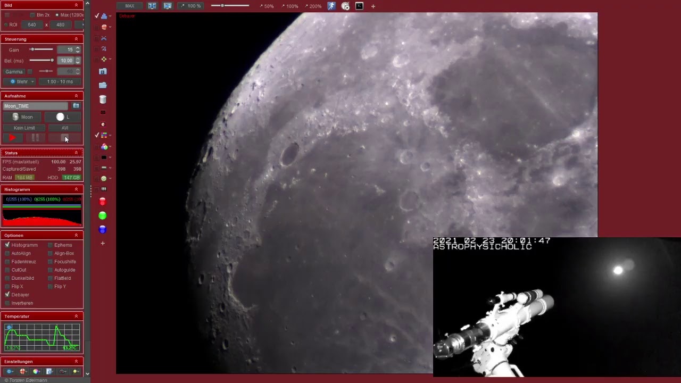Click the running man icon in top bar
Screen dimensions: 681x383
coord(331,6)
